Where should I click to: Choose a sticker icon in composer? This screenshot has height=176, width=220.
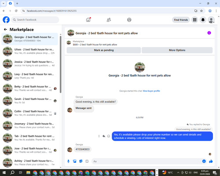(81, 161)
